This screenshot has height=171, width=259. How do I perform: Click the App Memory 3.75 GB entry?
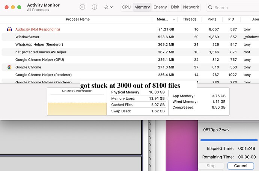coord(199,96)
